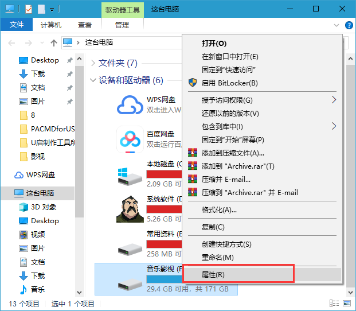
Task: Choose 重命名(M) in context menu
Action: [x=217, y=258]
